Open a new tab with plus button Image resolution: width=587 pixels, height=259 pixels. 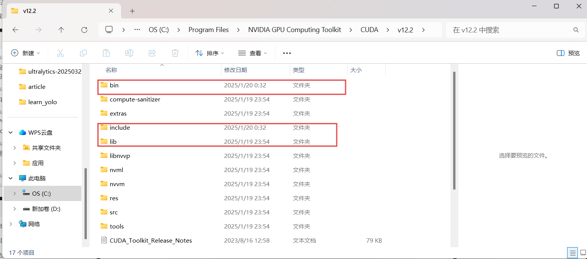[132, 11]
